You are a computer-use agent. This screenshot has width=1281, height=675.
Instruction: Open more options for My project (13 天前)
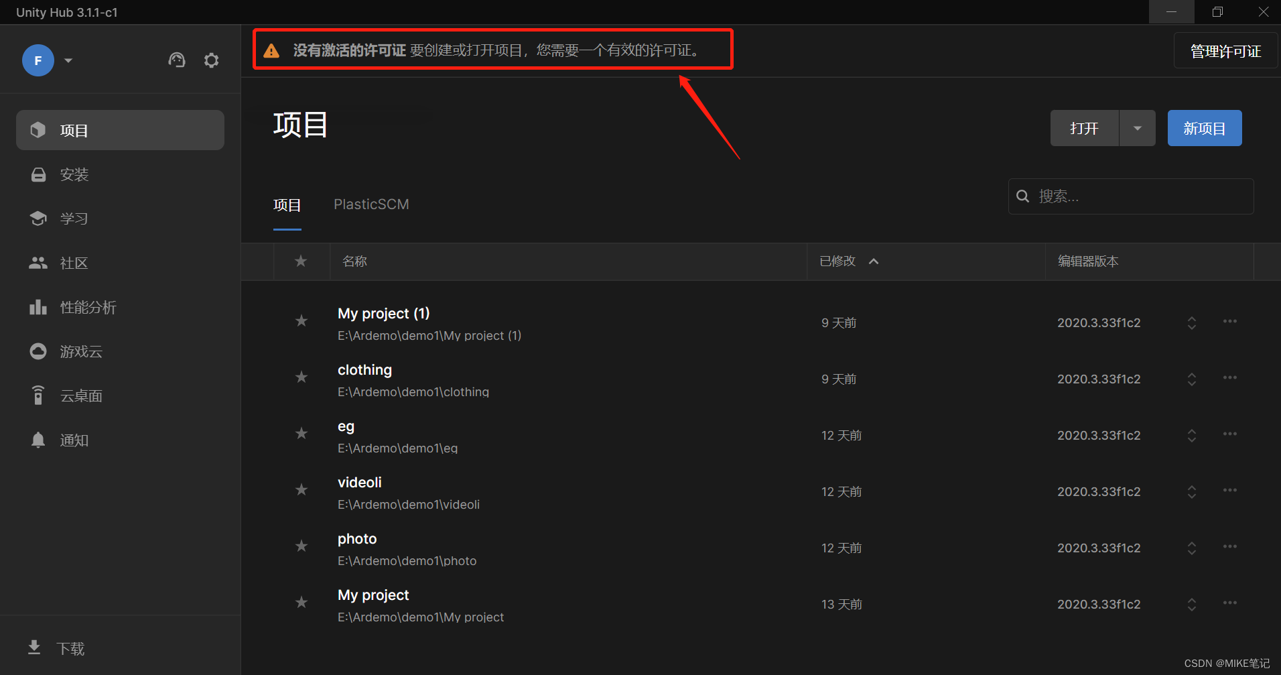coord(1230,603)
